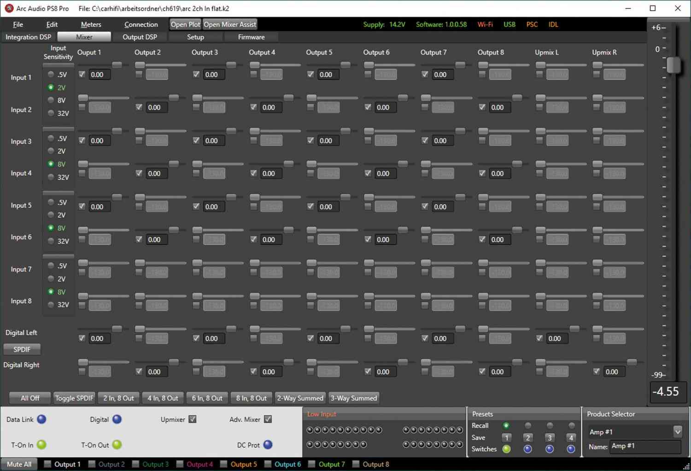Click the Arc Audio logo in title bar
The height and width of the screenshot is (471, 691).
pos(9,8)
